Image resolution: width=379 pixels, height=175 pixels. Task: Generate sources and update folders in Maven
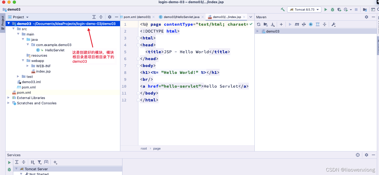(x=266, y=24)
